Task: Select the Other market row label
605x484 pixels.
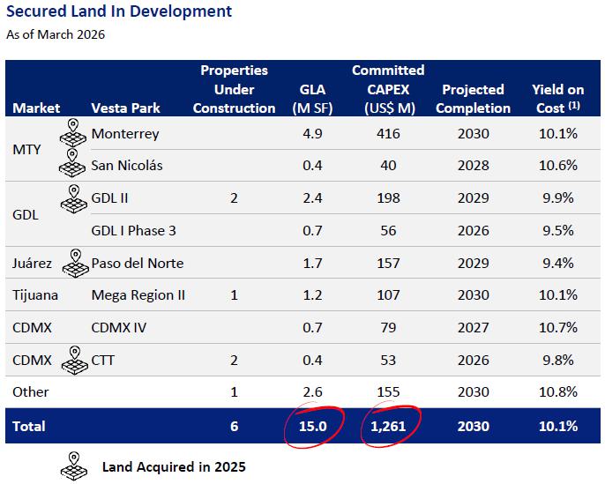Action: click(x=31, y=391)
